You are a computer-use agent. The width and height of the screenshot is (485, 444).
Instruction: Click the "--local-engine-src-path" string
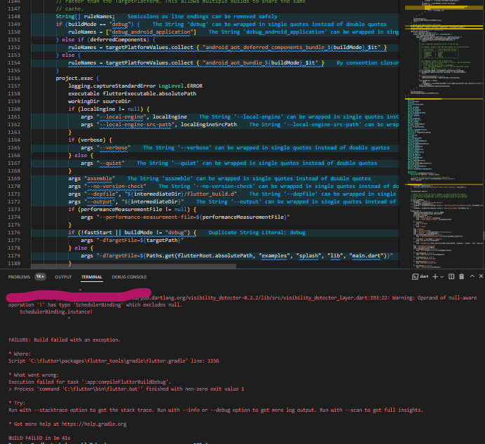[x=135, y=124]
